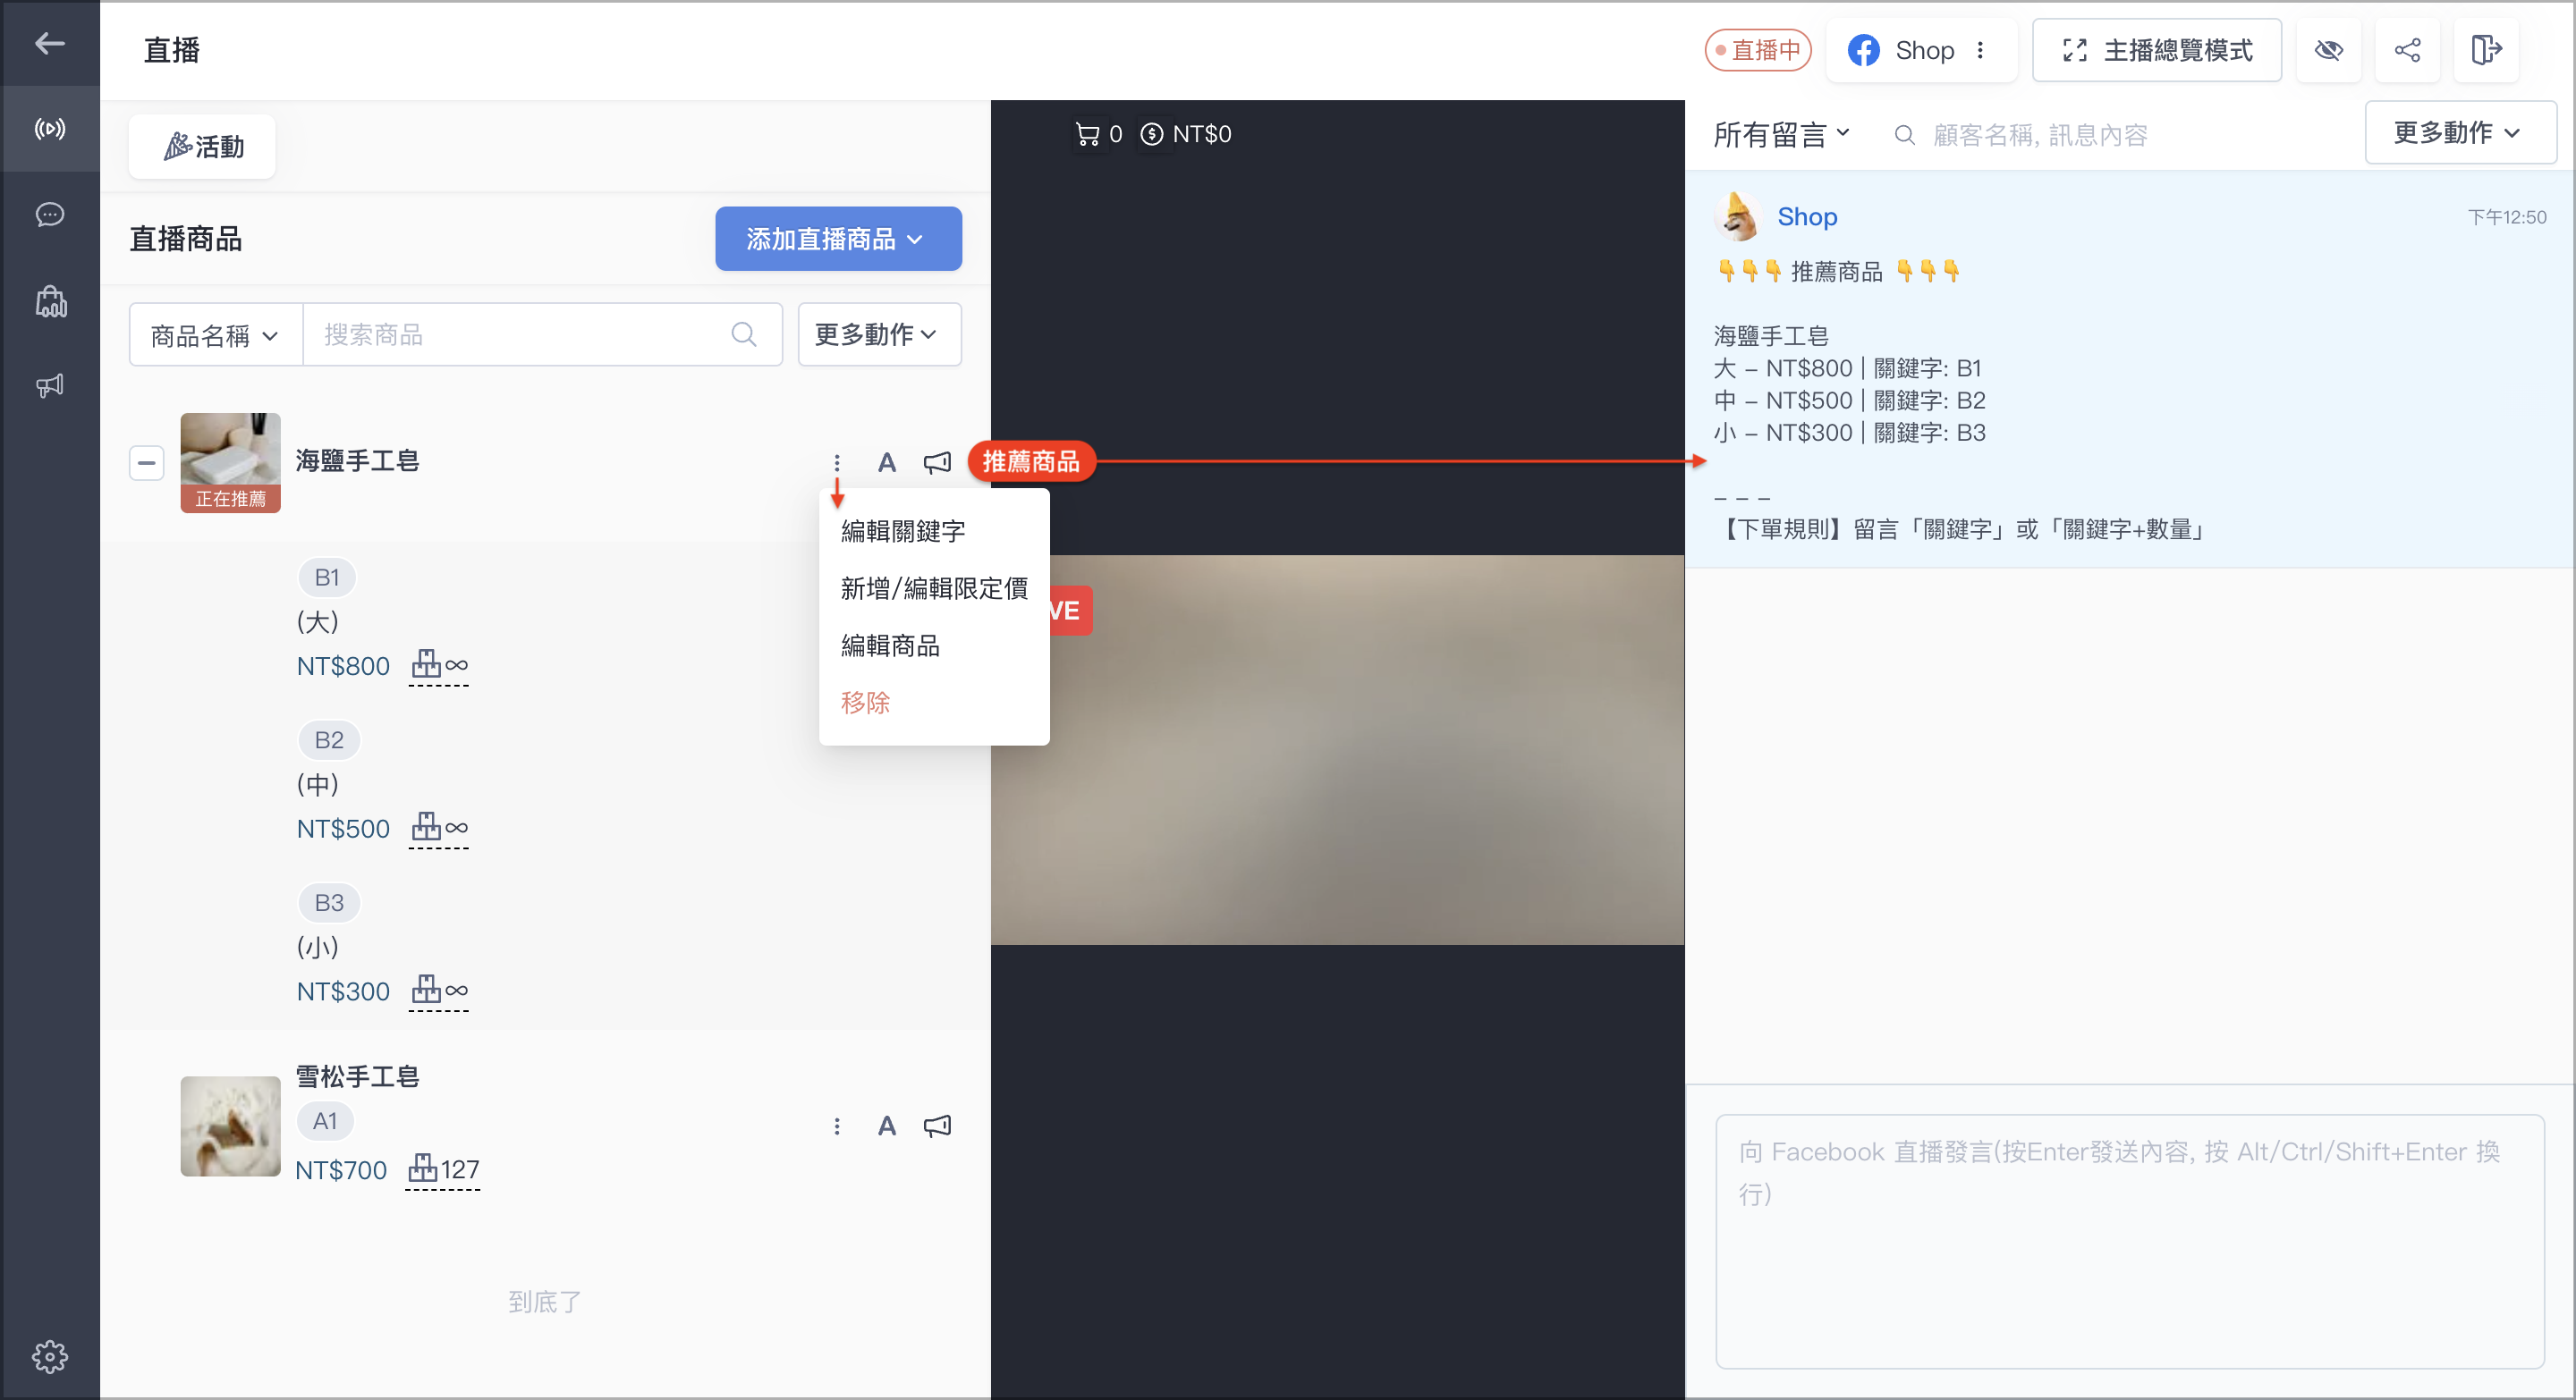Screen dimensions: 2576x1400
Task: Click the NT$800 price
Action: coord(343,665)
